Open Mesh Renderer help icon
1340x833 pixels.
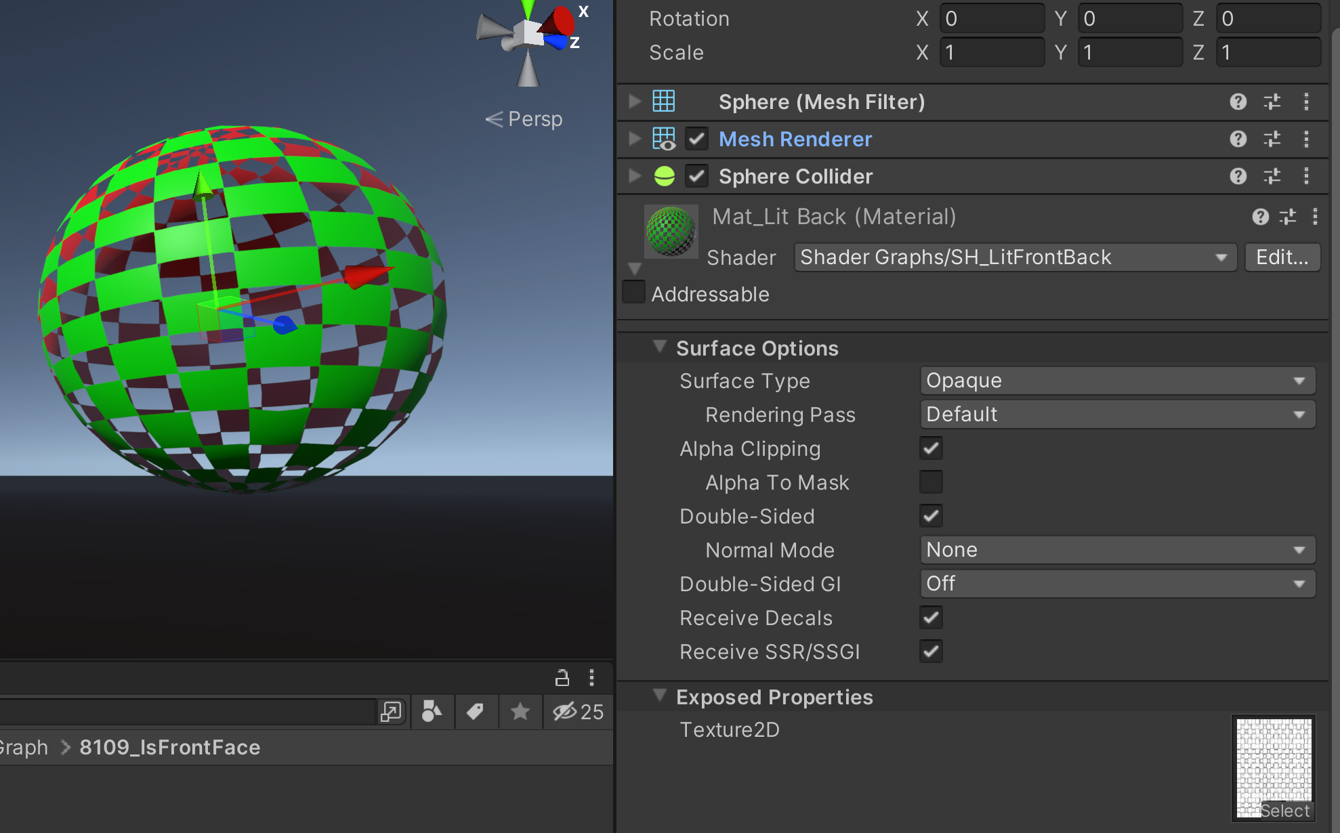pyautogui.click(x=1238, y=139)
